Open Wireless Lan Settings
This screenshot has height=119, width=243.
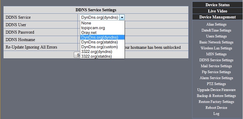click(x=216, y=48)
